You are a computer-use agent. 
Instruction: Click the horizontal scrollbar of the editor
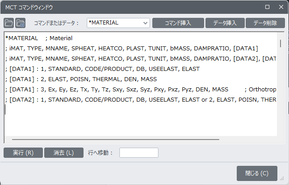point(116,140)
